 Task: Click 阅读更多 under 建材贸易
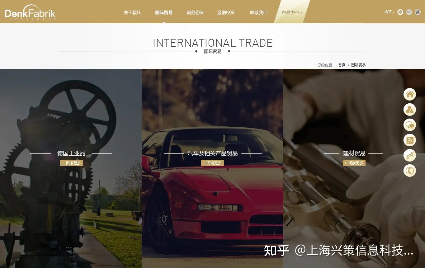(354, 163)
